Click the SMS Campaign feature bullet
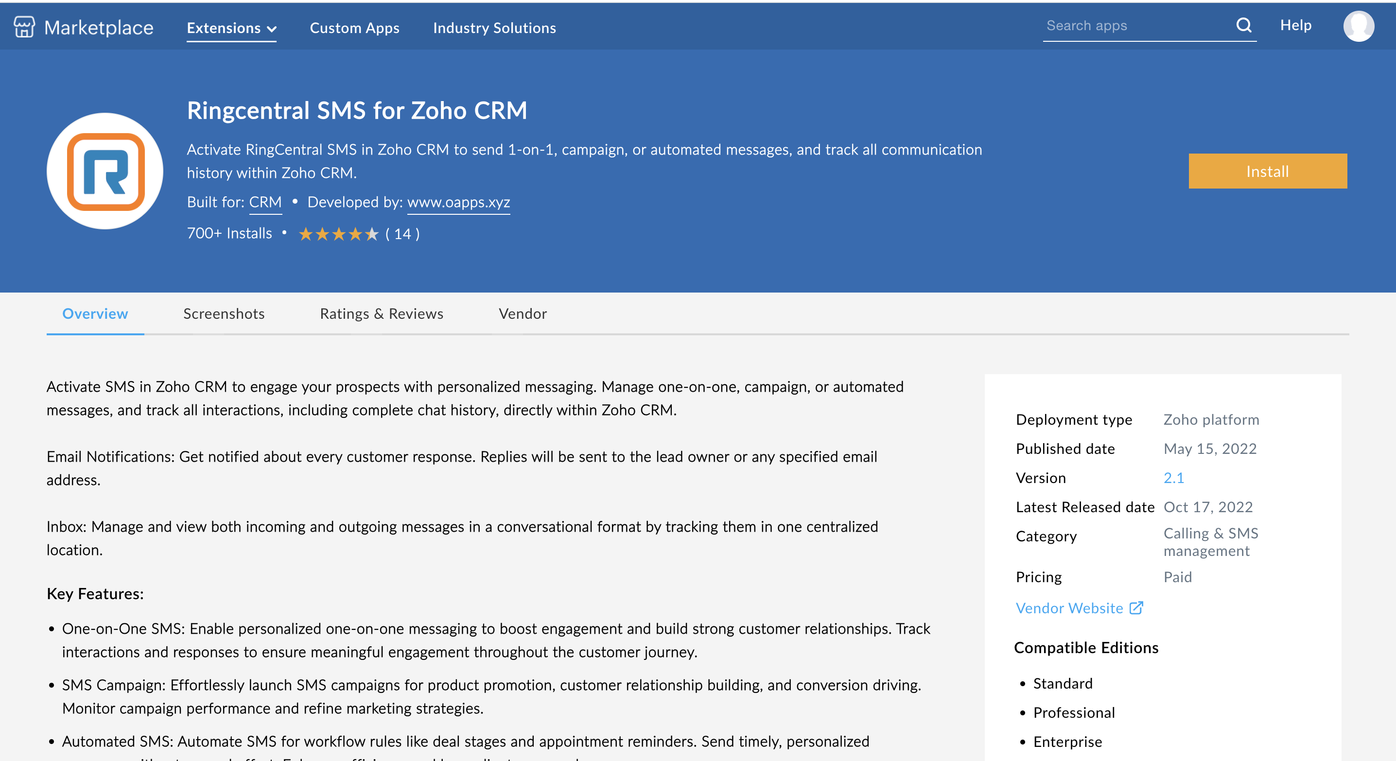 click(491, 696)
